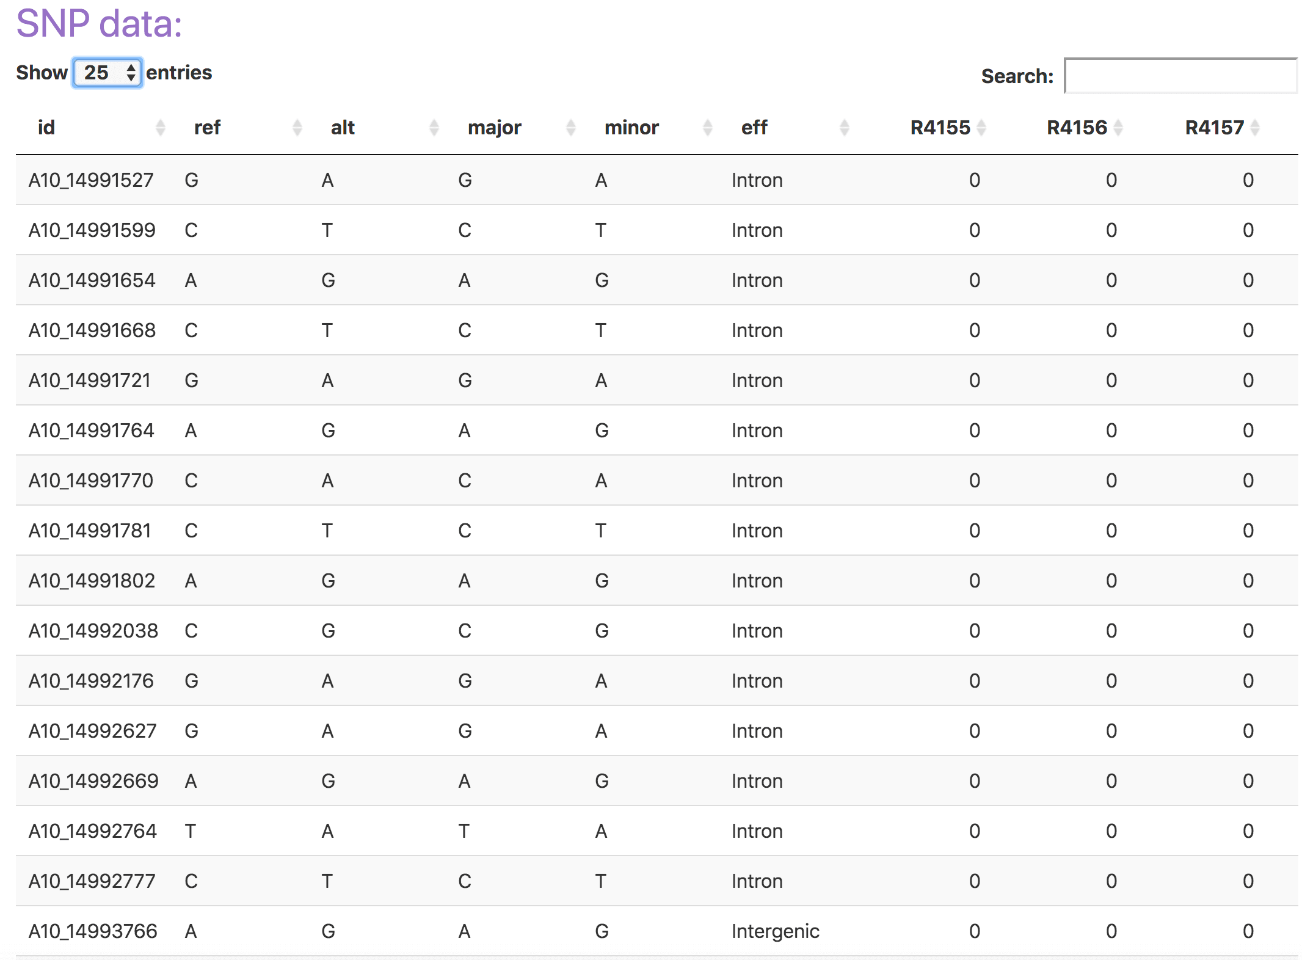Screen dimensions: 1302x960
Task: Sort table by the major column header
Action: coord(494,128)
